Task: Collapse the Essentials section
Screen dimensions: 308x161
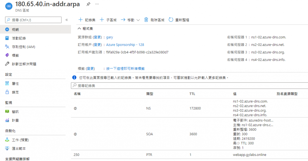Action: (x=85, y=29)
